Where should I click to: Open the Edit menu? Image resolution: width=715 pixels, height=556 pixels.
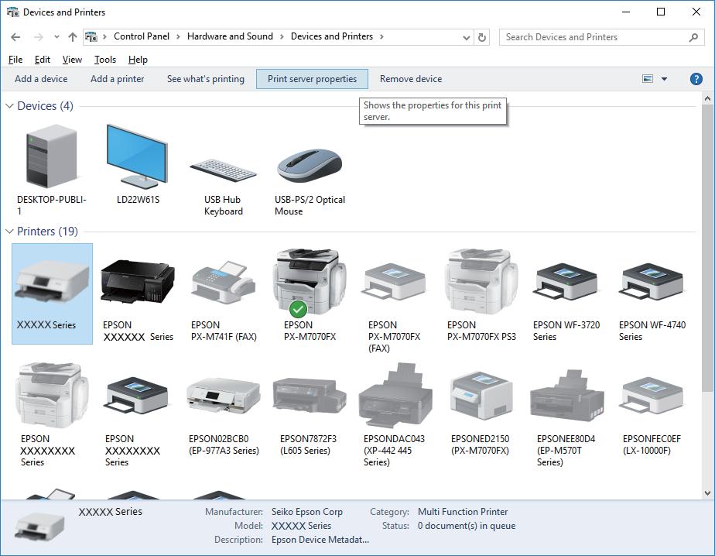click(43, 60)
